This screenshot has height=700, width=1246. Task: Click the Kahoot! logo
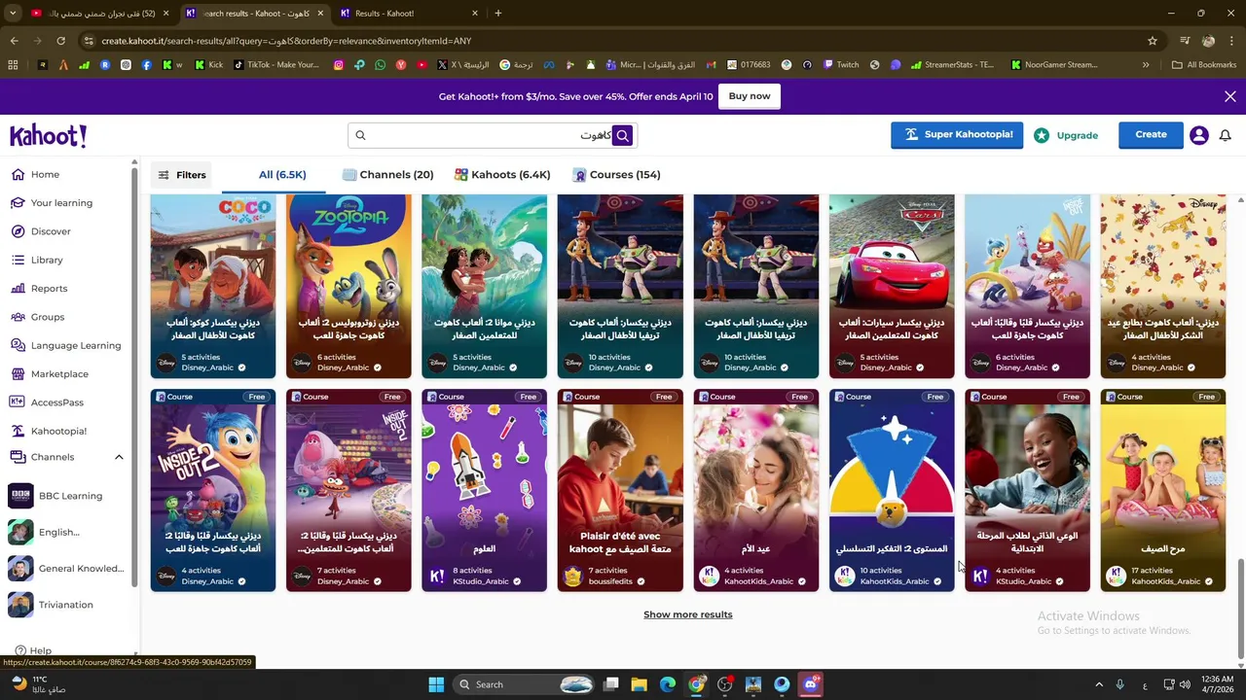point(49,135)
